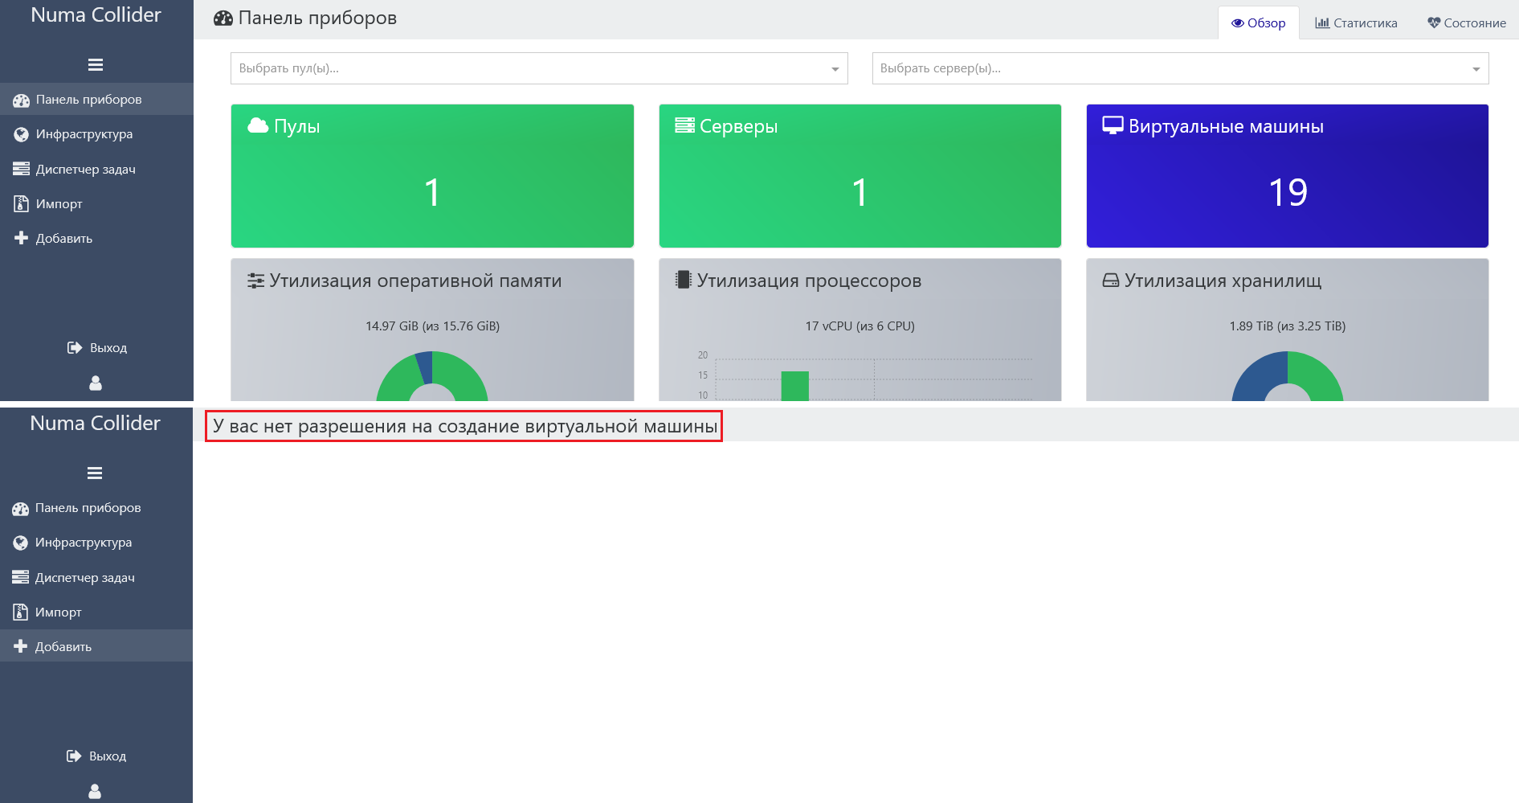The width and height of the screenshot is (1519, 803).
Task: Click highlighted Добавить in the lower sidebar
Action: coord(96,646)
